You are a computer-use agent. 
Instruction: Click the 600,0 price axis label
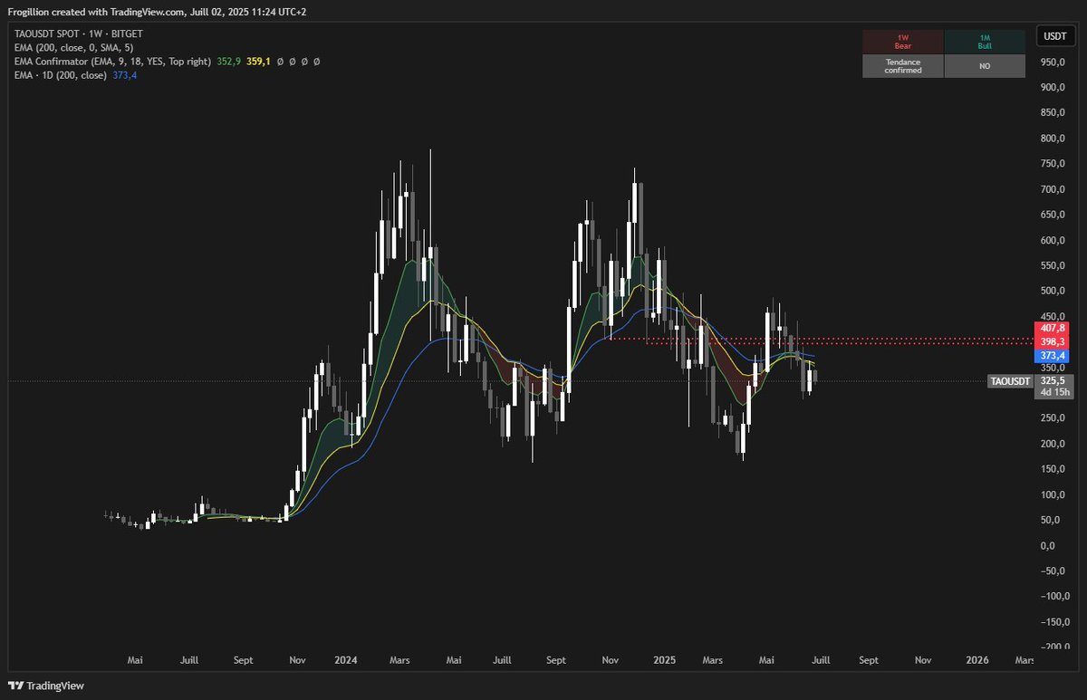click(1052, 240)
